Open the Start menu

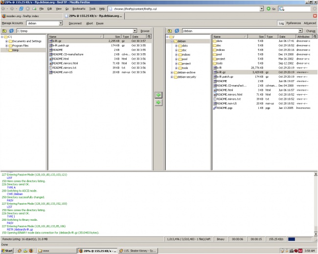point(7,251)
